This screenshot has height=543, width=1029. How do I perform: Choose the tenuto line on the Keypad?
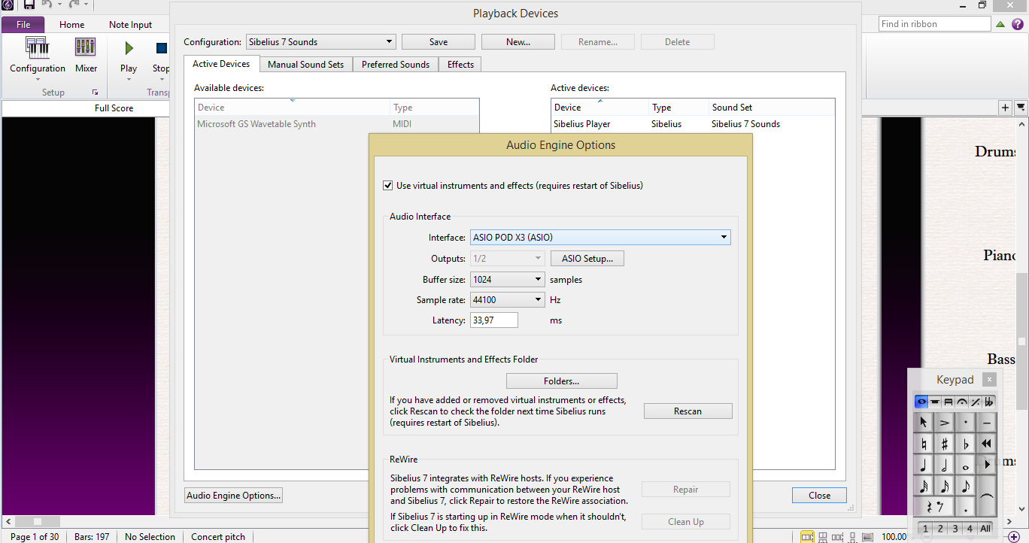987,423
